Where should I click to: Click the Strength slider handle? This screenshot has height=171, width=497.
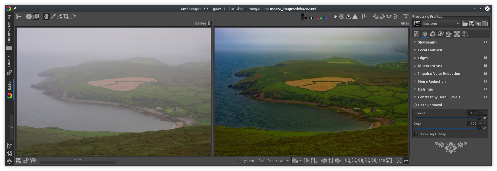479,118
